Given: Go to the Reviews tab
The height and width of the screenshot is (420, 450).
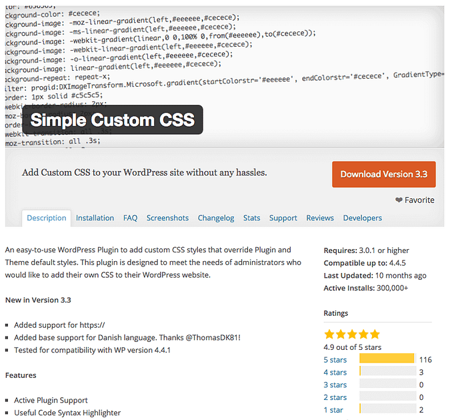Looking at the screenshot, I should (x=320, y=218).
